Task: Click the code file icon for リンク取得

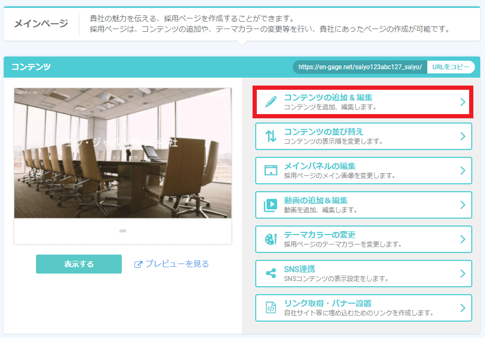Action: pyautogui.click(x=271, y=307)
